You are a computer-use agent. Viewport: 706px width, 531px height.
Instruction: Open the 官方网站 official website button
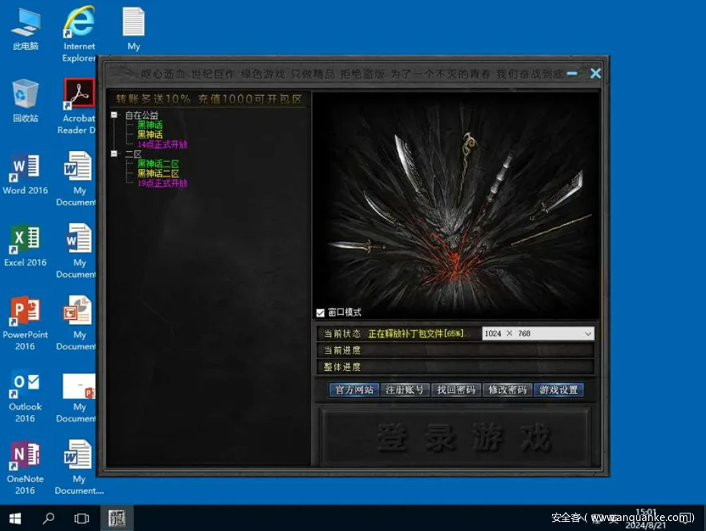[x=354, y=390]
